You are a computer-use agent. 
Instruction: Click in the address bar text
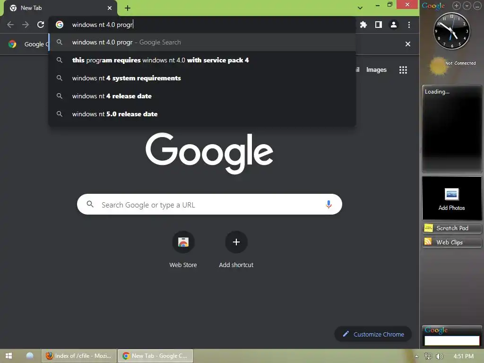coord(103,25)
